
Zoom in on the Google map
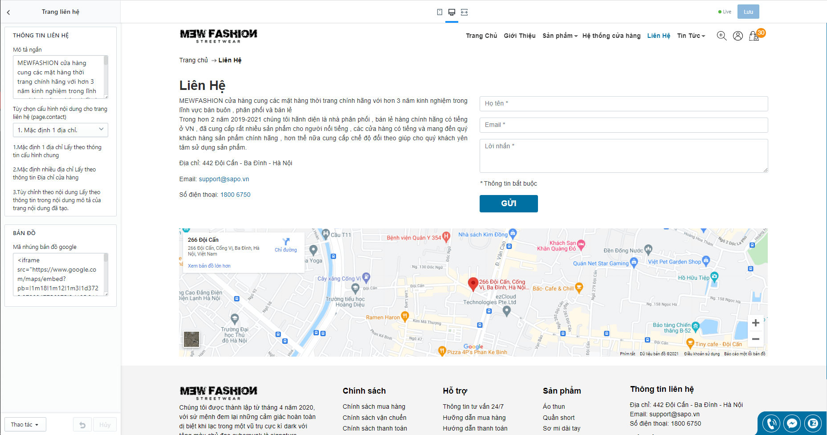point(756,323)
